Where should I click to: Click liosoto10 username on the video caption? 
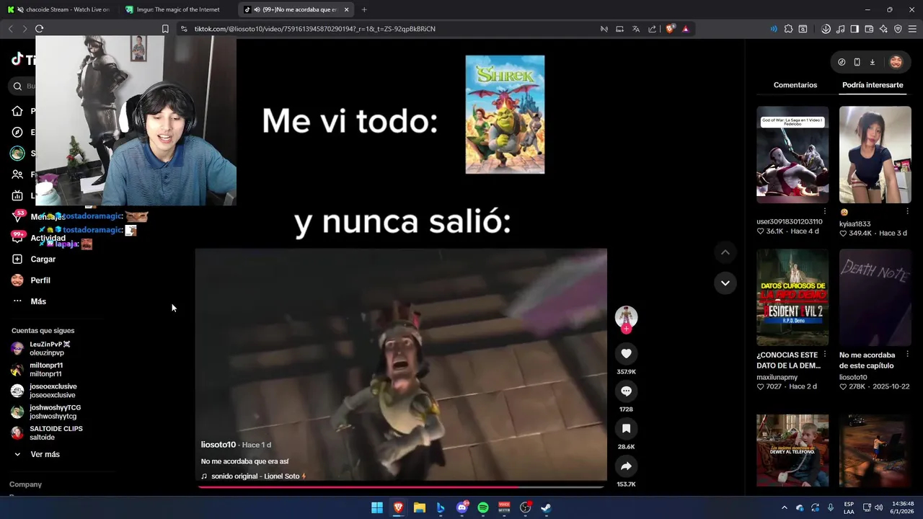[218, 445]
